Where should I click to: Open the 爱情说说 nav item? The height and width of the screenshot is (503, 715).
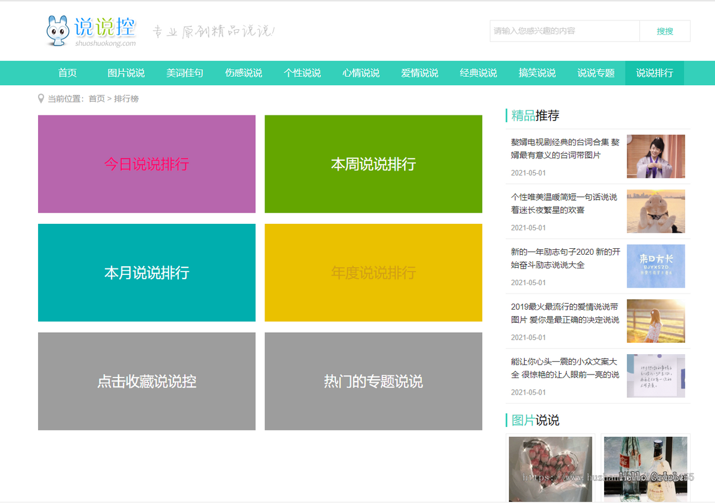coord(419,73)
